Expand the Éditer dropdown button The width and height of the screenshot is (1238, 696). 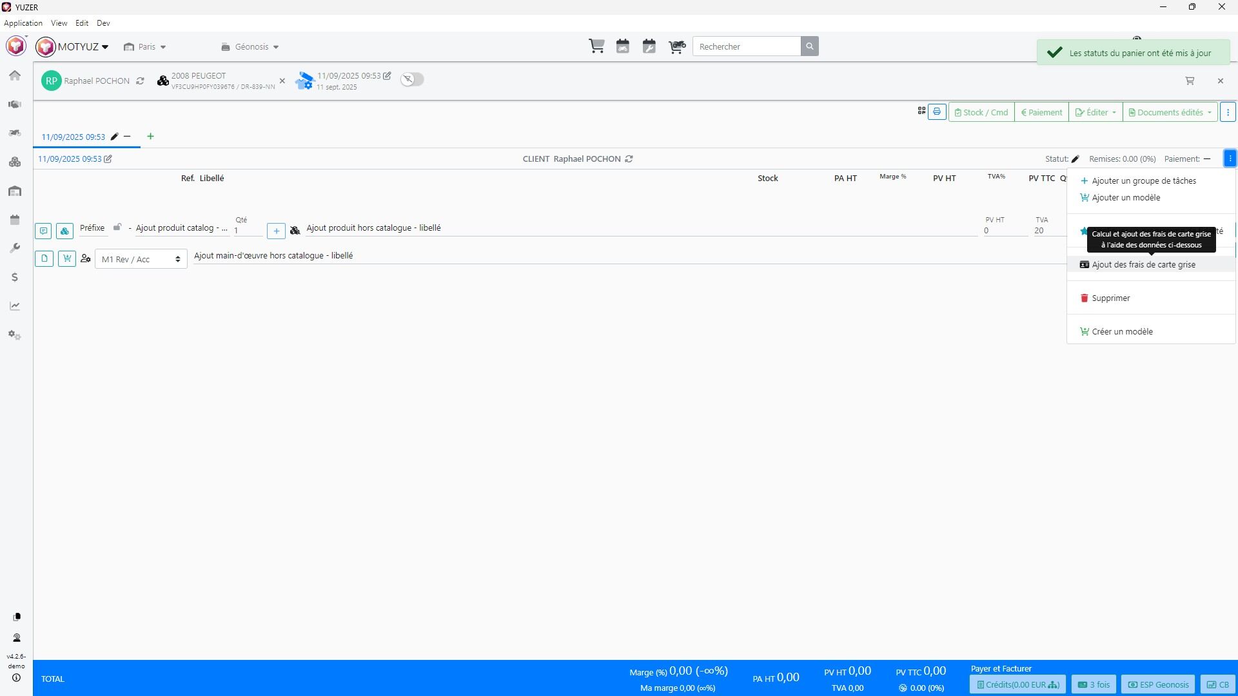pyautogui.click(x=1095, y=112)
